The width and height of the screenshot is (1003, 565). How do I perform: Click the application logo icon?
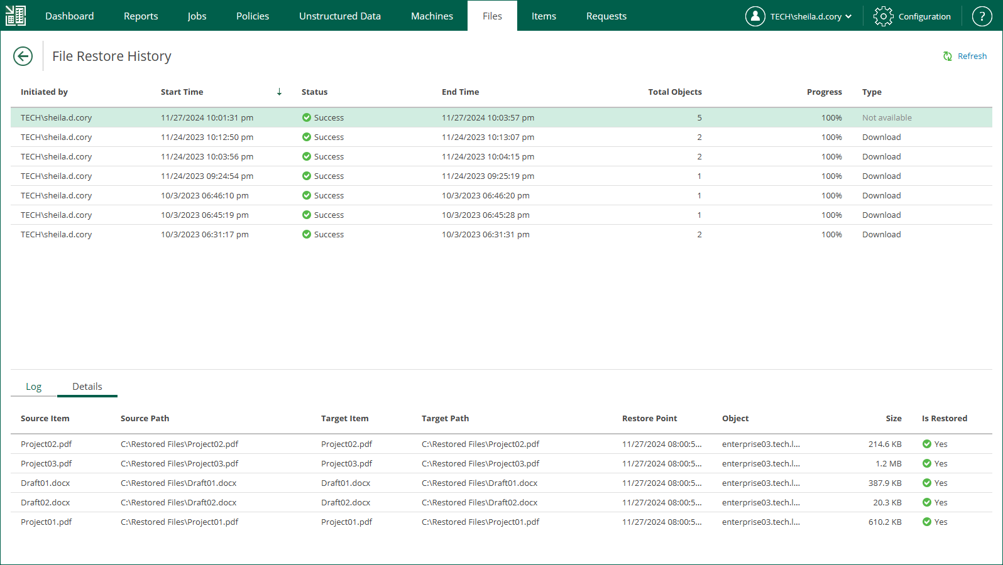click(16, 16)
